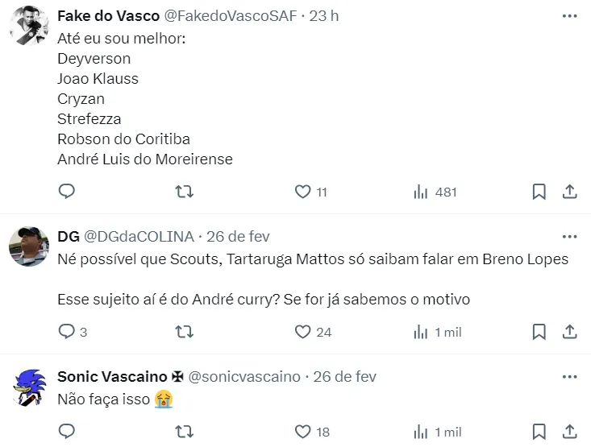The width and height of the screenshot is (591, 447).
Task: Click Sonic Vascaino's avatar picture
Action: coord(29,389)
